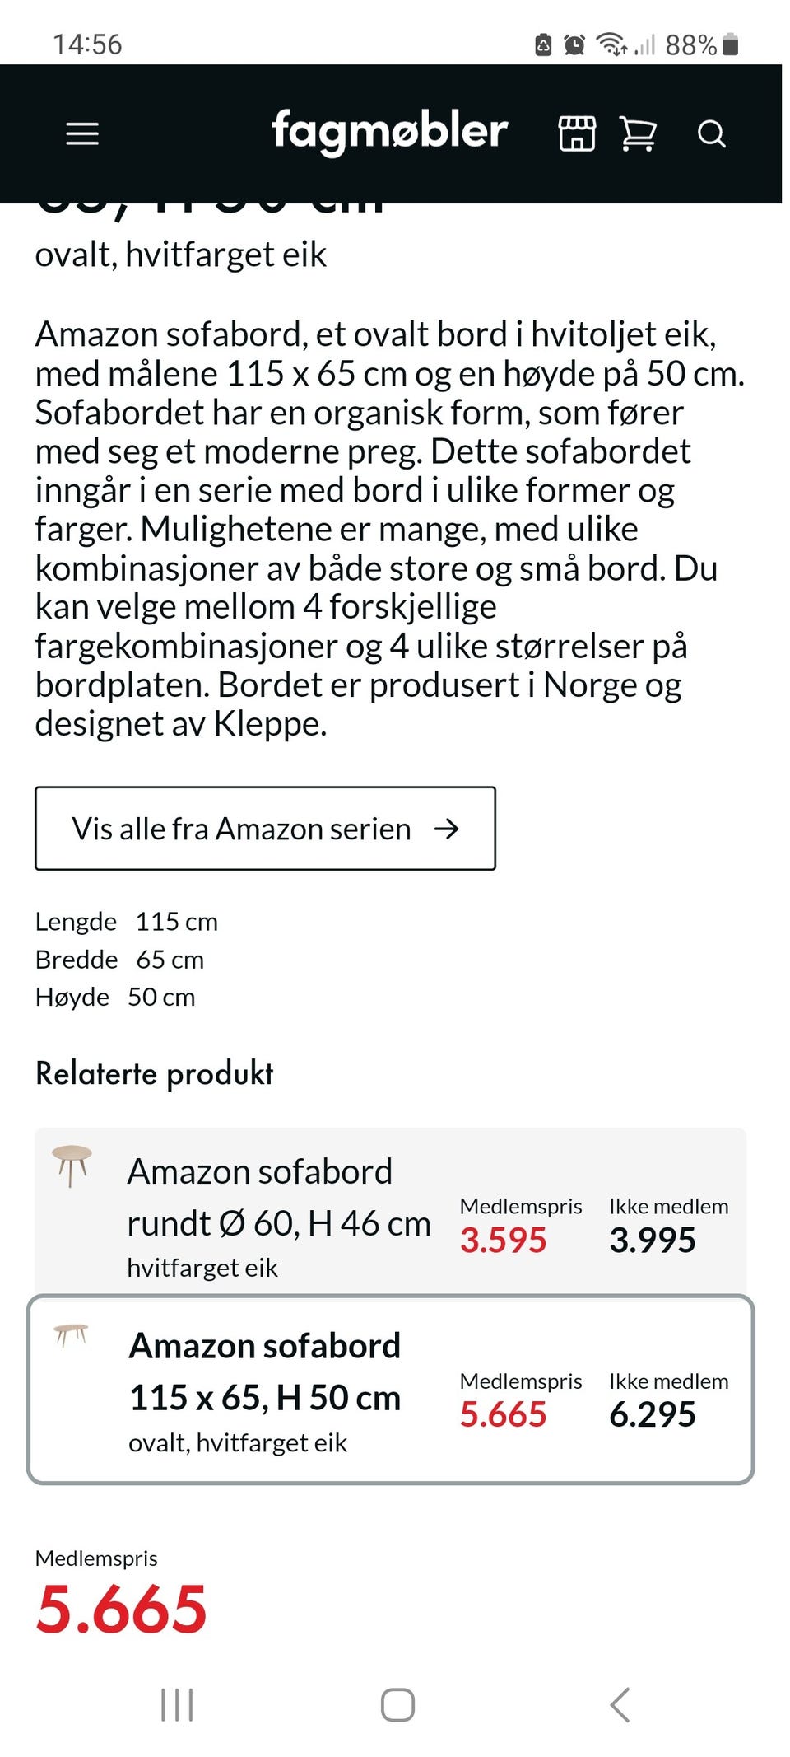Select the 115 x 65 oval sofabord option
The image size is (790, 1757).
pos(391,1390)
